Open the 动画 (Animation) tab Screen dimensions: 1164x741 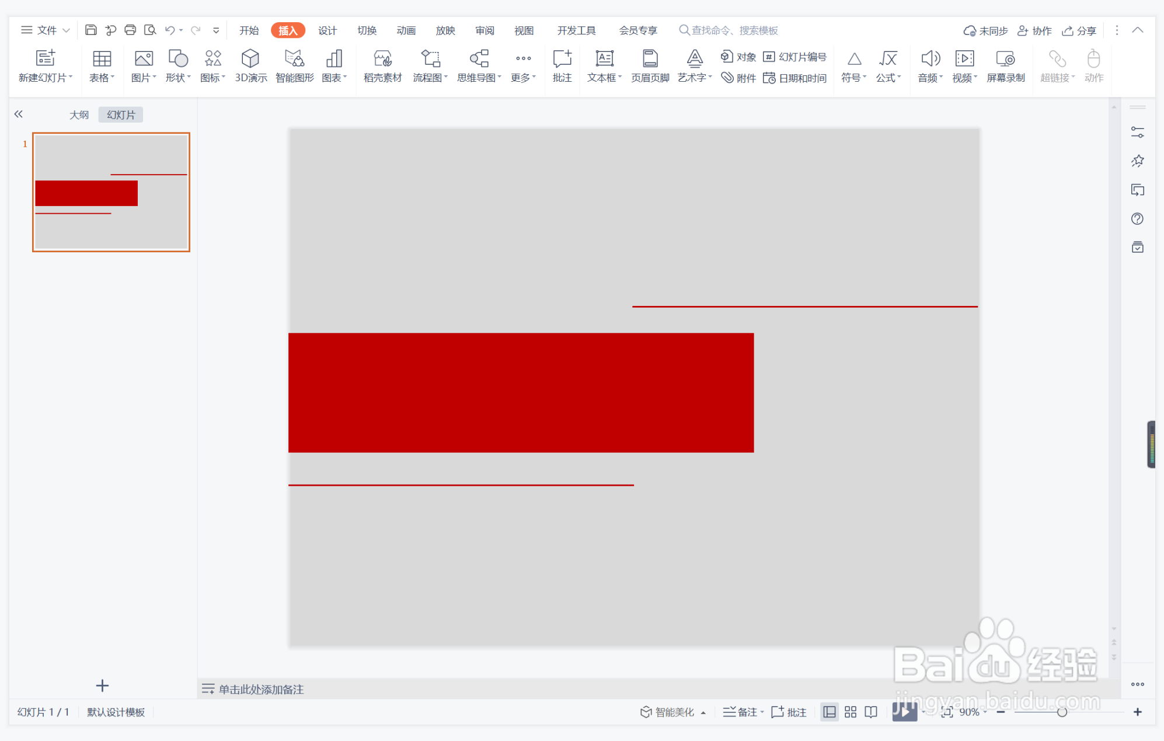click(x=406, y=30)
